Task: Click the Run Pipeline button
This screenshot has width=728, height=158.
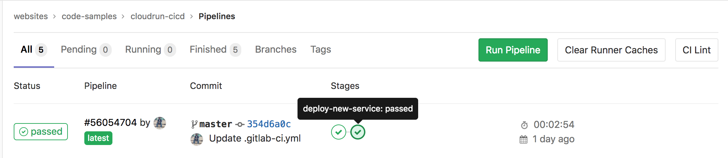Action: tap(513, 50)
